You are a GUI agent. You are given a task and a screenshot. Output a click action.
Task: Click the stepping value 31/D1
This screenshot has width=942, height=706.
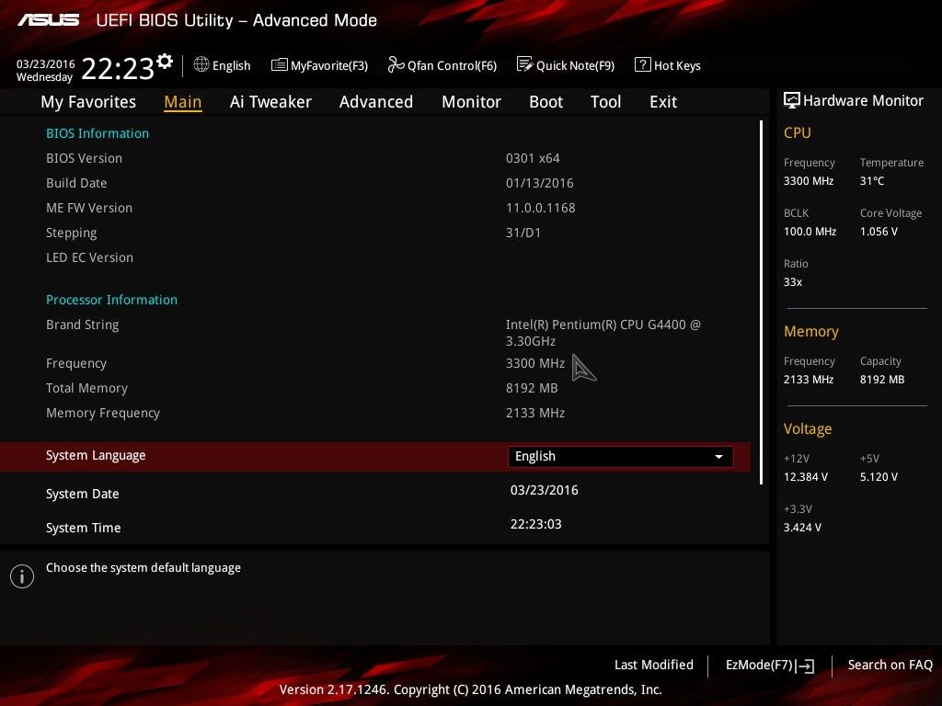[523, 233]
